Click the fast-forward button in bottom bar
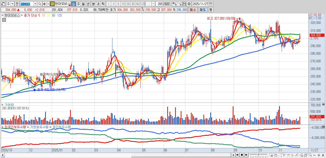Image resolution: width=326 pixels, height=158 pixels. [x=246, y=155]
